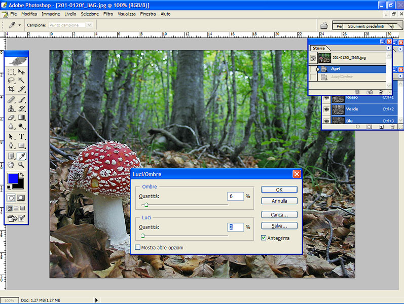The image size is (404, 304).
Task: Select the Hand tool
Action: point(11,165)
